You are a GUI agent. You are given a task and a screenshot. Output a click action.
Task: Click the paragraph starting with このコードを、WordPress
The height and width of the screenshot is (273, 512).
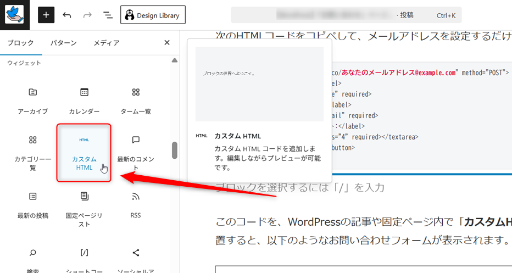pos(364,231)
